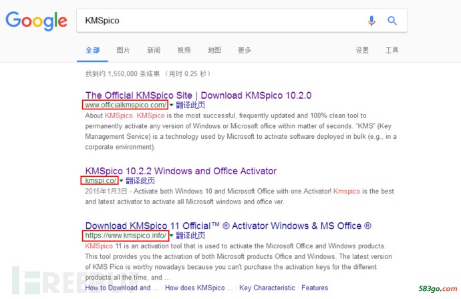Click 翻译此页 for officialkmspico.com result

pos(190,105)
